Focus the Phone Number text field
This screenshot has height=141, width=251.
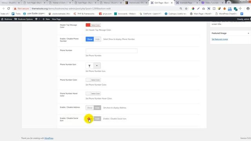111,51
